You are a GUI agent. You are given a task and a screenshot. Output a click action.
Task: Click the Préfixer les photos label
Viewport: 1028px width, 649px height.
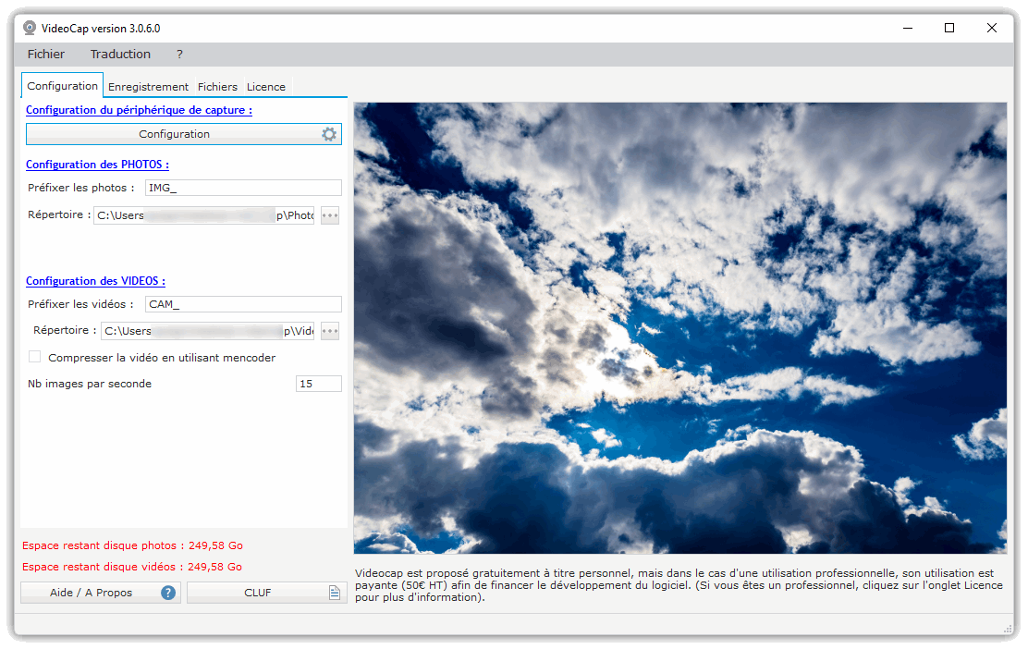click(80, 189)
